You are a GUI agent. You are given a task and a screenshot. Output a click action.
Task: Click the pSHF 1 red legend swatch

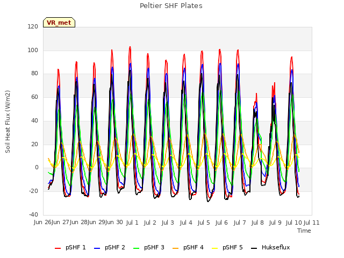[58, 248]
